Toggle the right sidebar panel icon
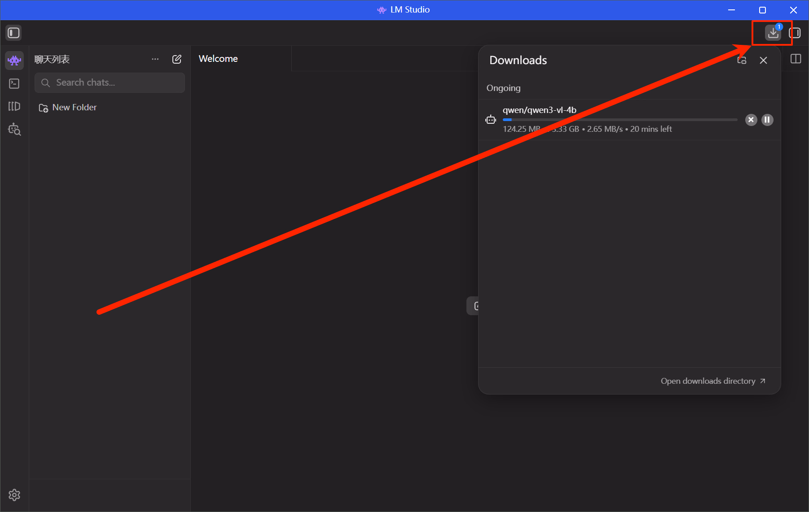Image resolution: width=809 pixels, height=512 pixels. [x=795, y=33]
